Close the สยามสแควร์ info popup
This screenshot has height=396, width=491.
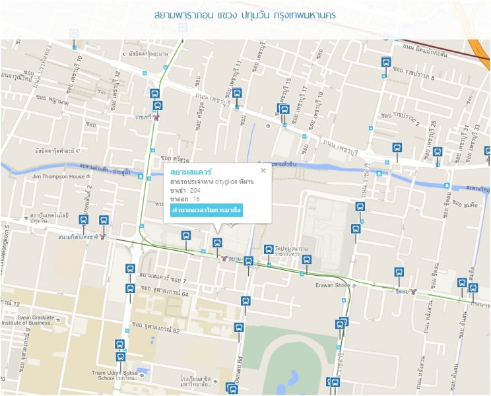pos(263,171)
